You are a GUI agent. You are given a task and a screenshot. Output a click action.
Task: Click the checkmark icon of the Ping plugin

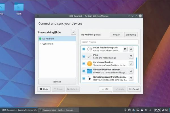coord(90,56)
